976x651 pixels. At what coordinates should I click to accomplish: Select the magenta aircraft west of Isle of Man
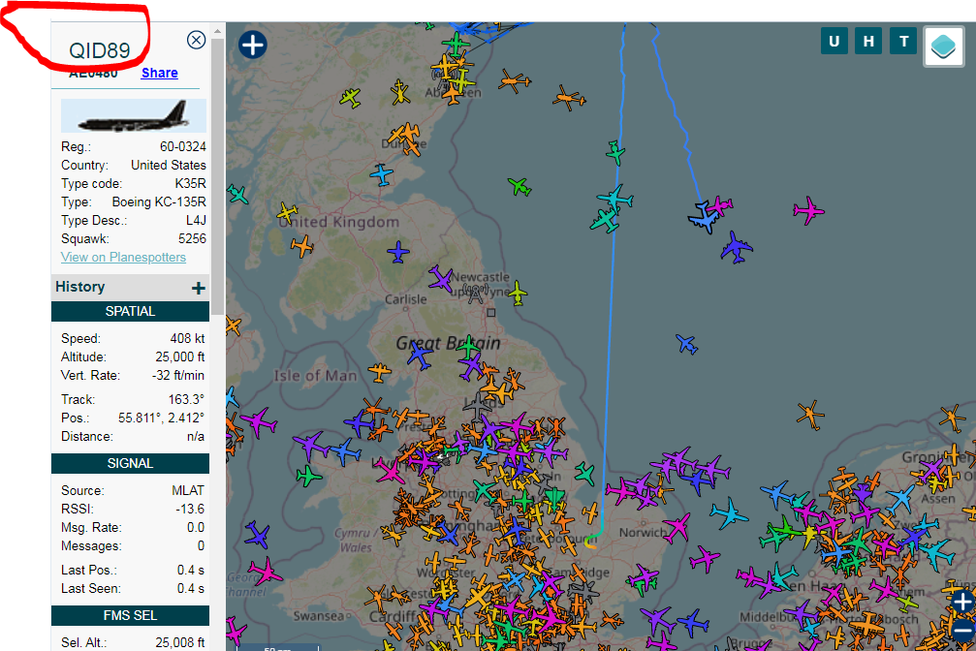click(259, 422)
